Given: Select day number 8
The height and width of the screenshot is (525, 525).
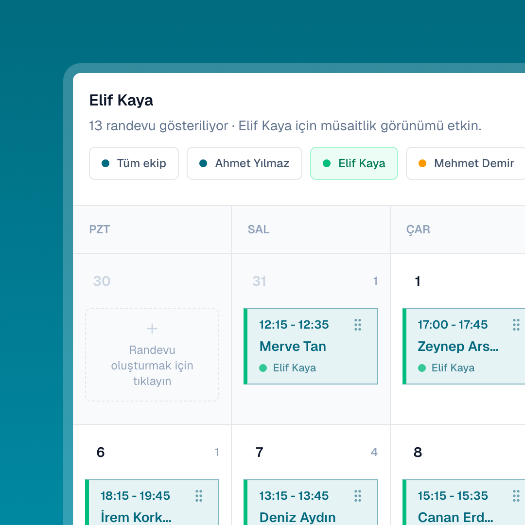Looking at the screenshot, I should point(418,453).
